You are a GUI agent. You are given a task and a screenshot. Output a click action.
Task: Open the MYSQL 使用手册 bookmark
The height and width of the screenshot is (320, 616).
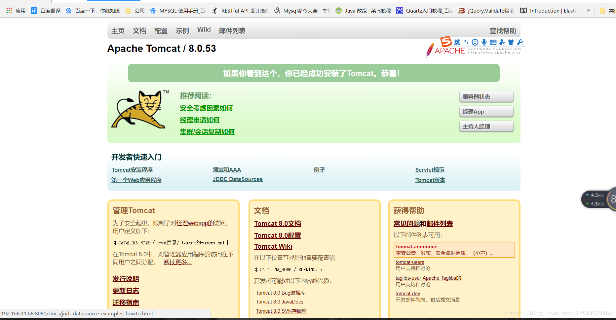178,11
